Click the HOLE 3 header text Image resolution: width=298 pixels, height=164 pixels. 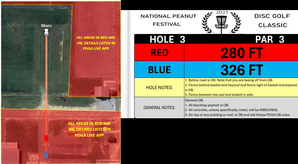[x=167, y=39]
